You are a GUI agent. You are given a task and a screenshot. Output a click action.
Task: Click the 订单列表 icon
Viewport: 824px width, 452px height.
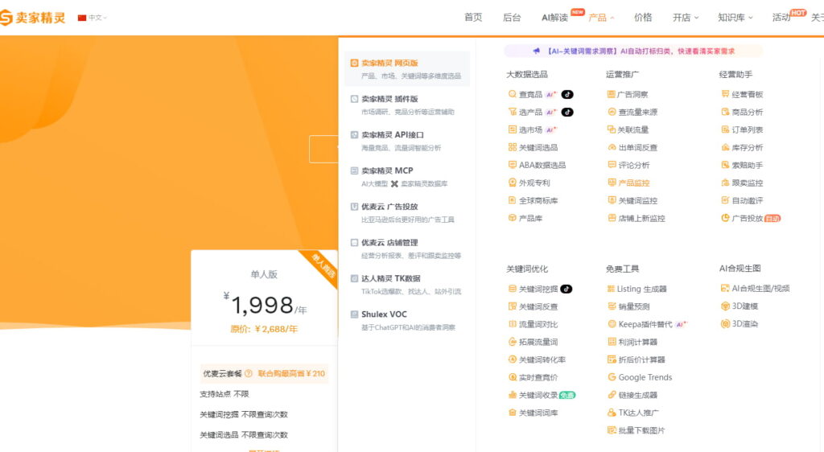(x=725, y=129)
